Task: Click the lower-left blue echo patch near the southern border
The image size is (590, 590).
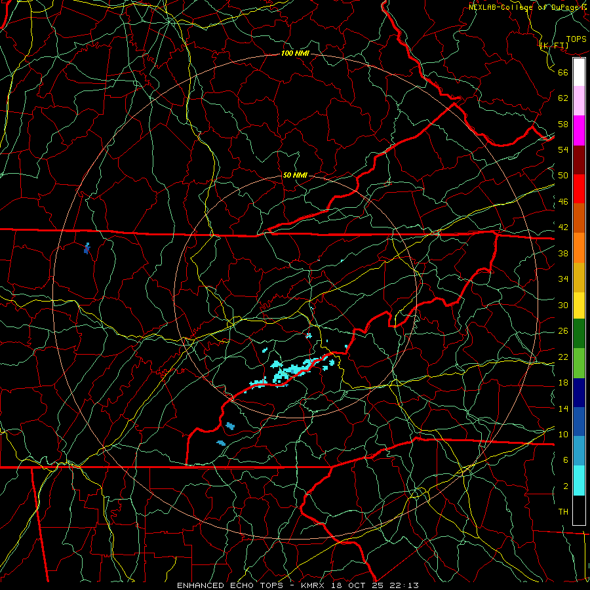Action: [x=221, y=443]
